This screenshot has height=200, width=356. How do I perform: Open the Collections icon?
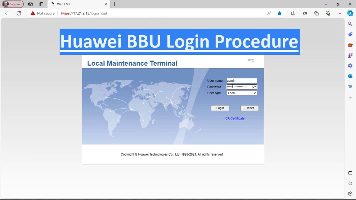tap(316, 13)
